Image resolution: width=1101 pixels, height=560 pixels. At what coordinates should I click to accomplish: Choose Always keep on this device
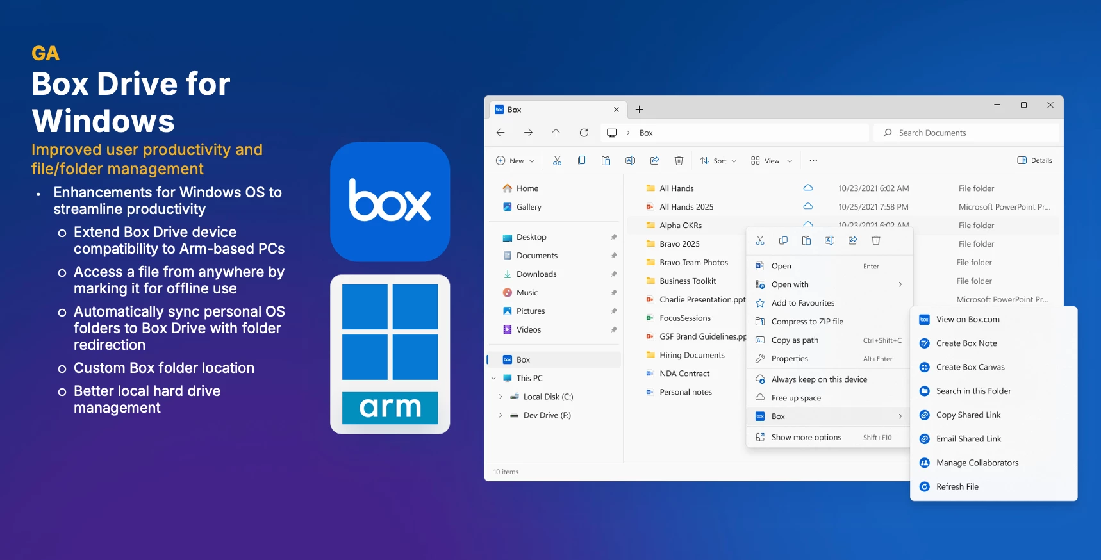click(829, 379)
